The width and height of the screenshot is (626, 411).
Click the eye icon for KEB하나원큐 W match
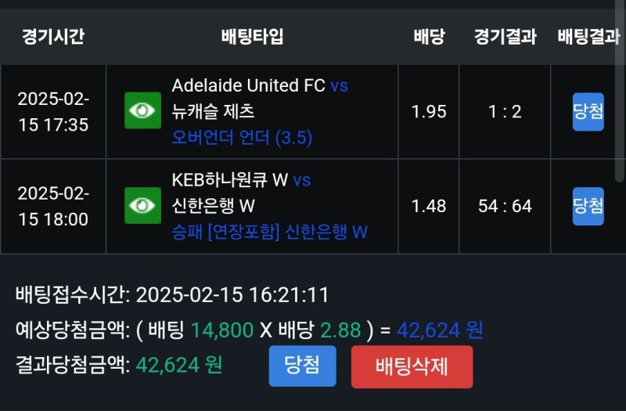[x=142, y=205]
